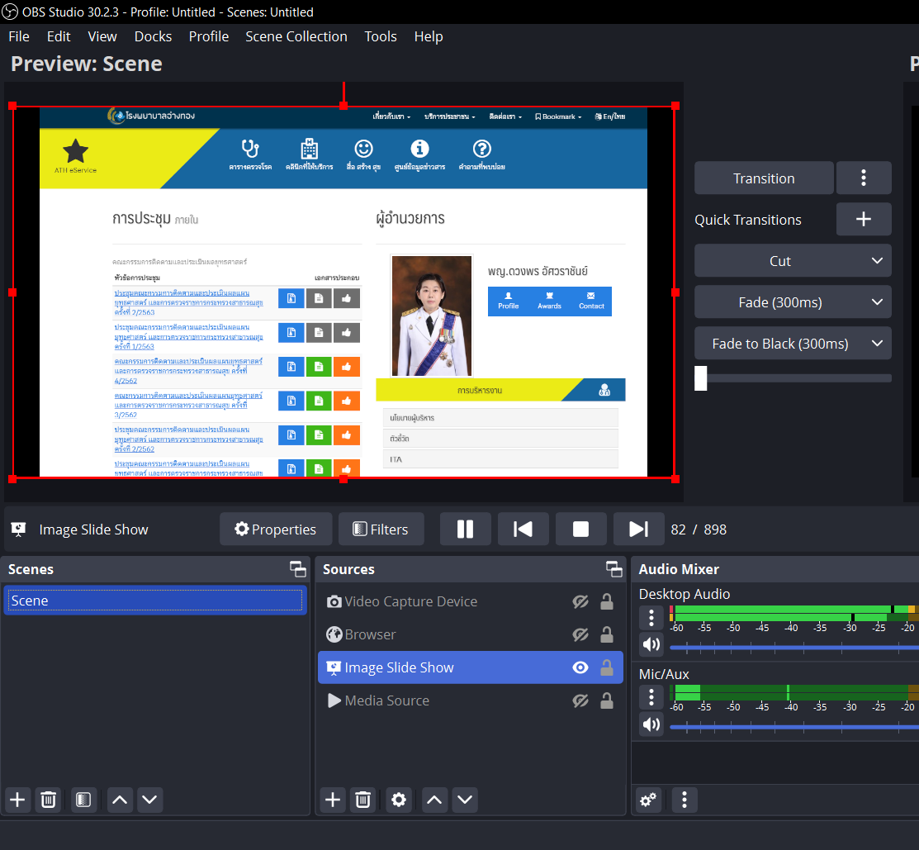The image size is (919, 850).
Task: Click the top-left red resize handle in preview
Action: click(12, 106)
